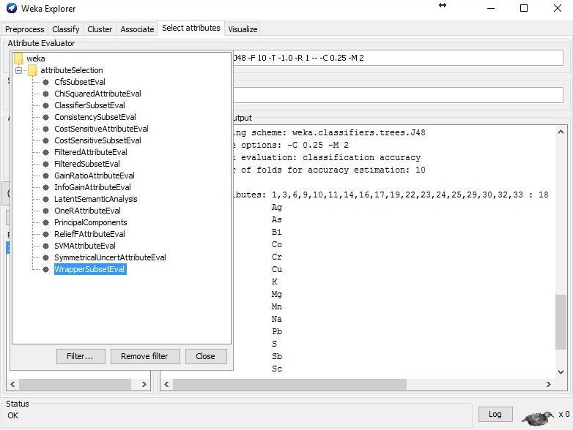Pick CostSensitiveAttributeEval evaluator
The width and height of the screenshot is (573, 430).
[101, 129]
